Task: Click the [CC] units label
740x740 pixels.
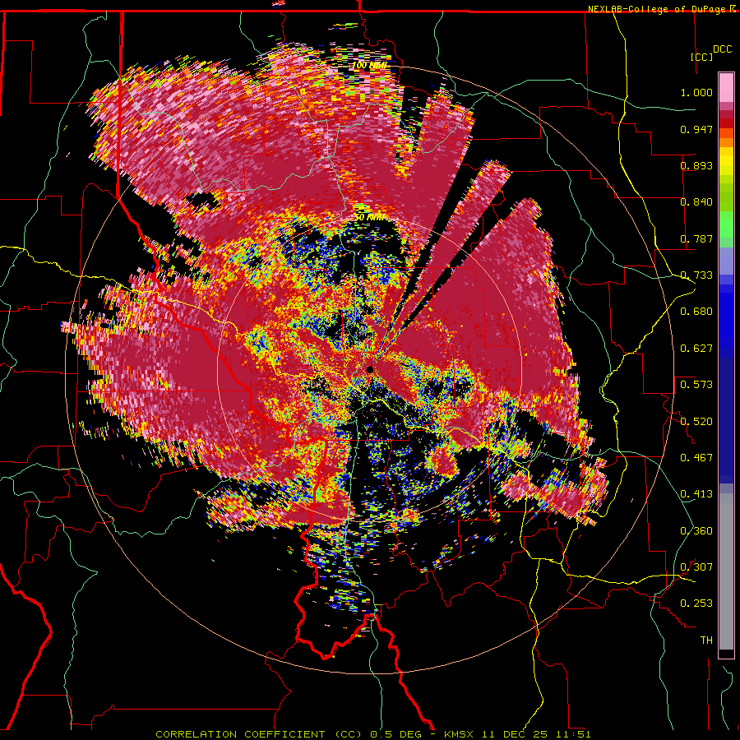Action: pyautogui.click(x=702, y=57)
